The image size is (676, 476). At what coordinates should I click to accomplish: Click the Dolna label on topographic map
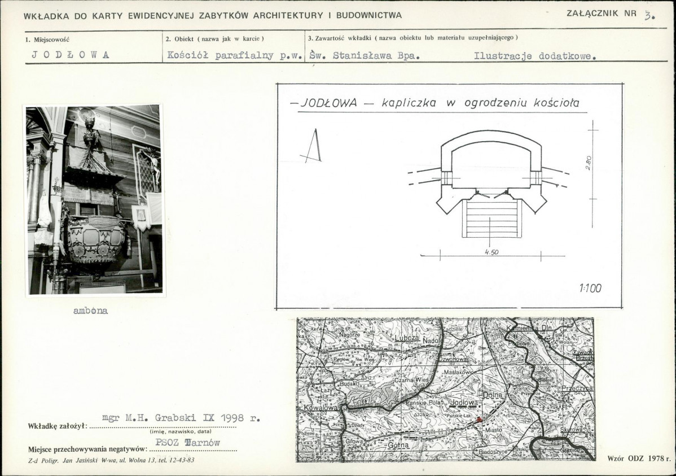[493, 395]
